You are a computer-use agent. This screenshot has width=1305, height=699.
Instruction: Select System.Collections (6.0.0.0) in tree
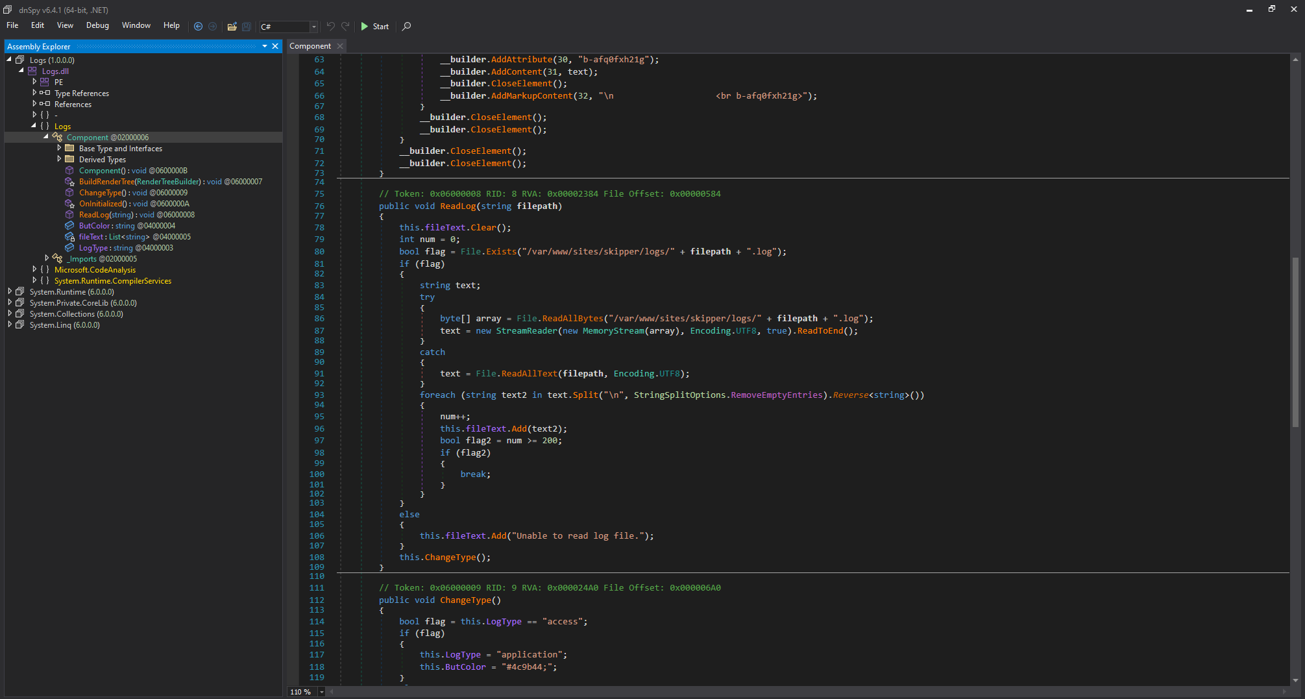[77, 314]
